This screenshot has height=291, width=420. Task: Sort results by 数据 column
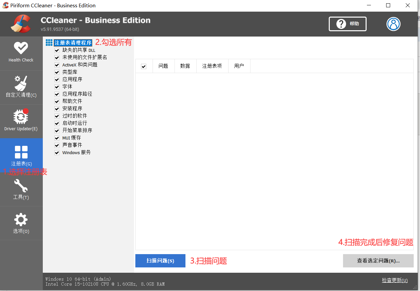point(185,66)
